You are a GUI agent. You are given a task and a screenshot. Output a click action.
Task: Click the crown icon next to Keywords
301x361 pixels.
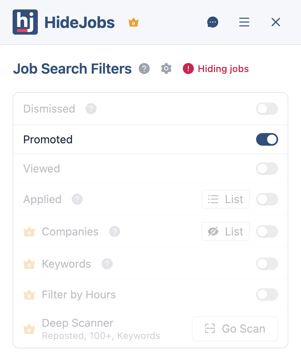click(x=29, y=264)
